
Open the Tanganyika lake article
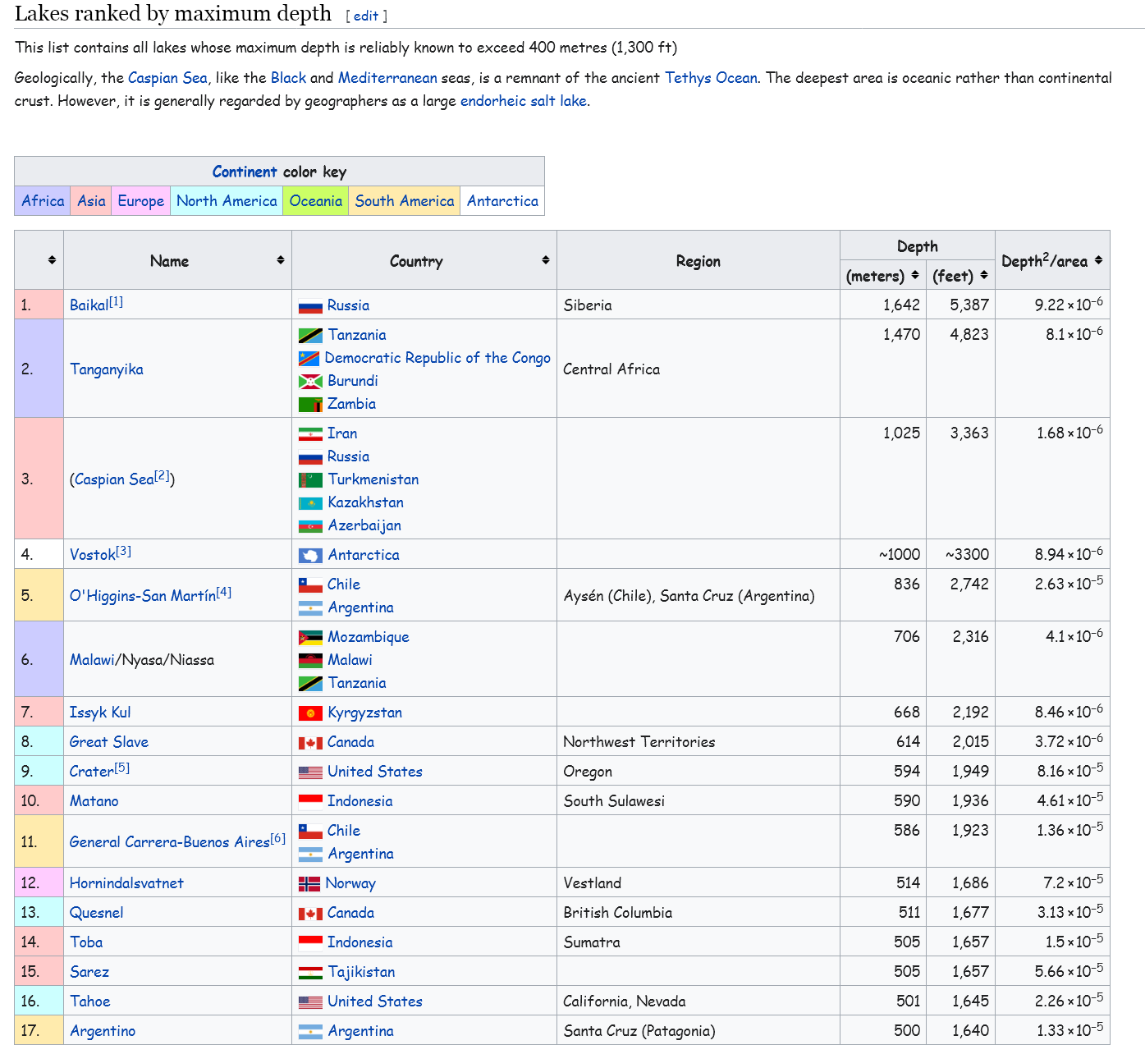106,369
